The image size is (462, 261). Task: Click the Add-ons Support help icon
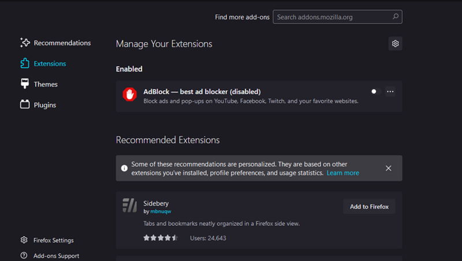[x=24, y=256]
